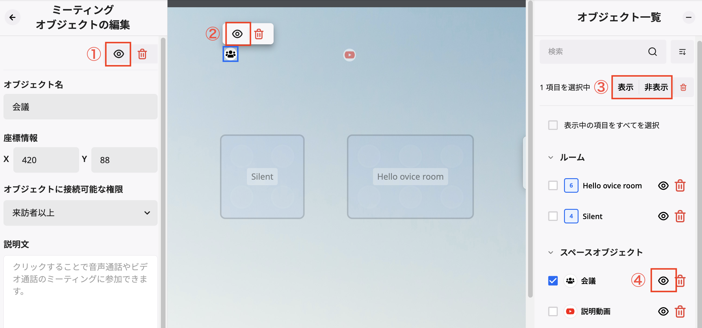702x328 pixels.
Task: Delete Hello ovice room with its trash icon
Action: tap(680, 185)
